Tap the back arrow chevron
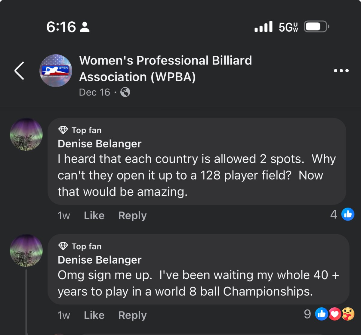Viewport: 361px width, 335px height. click(x=19, y=71)
